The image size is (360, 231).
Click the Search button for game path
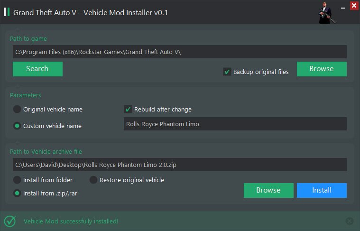[37, 69]
